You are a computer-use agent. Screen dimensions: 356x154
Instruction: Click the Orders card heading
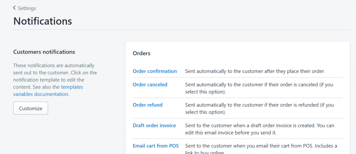pyautogui.click(x=141, y=53)
